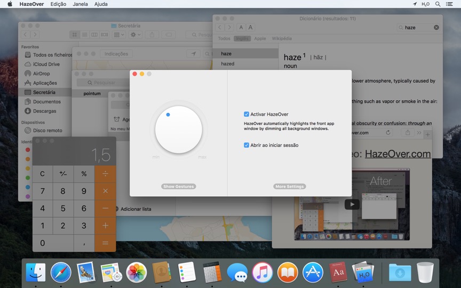461x288 pixels.
Task: Click Show Gestures button
Action: 178,186
